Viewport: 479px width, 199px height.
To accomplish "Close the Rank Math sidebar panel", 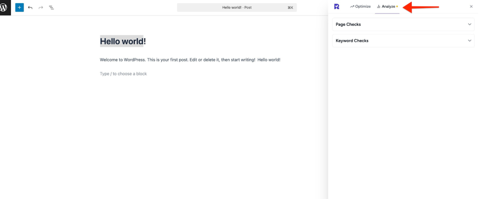I will pos(471,7).
